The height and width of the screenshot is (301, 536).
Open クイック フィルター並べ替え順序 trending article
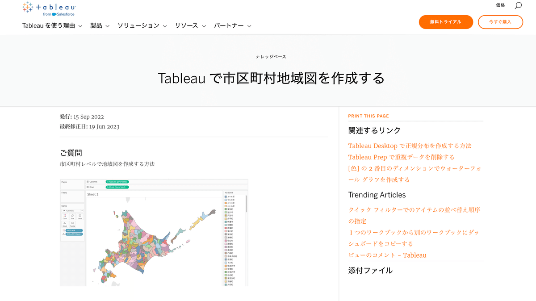415,215
